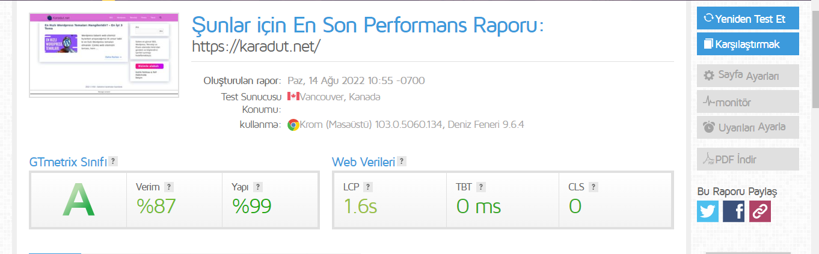Open help for GTmetrix Sınıfı question mark
The image size is (819, 254).
113,162
